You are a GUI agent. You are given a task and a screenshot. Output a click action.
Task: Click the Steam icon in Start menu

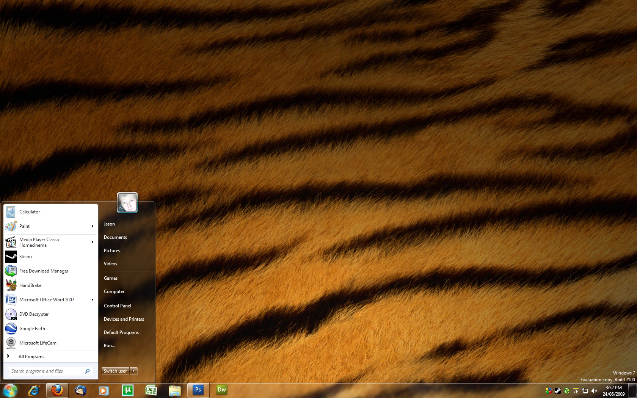[x=11, y=257]
